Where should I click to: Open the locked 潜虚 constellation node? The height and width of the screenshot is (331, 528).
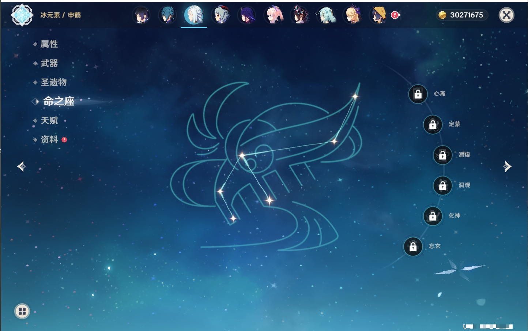click(x=442, y=155)
